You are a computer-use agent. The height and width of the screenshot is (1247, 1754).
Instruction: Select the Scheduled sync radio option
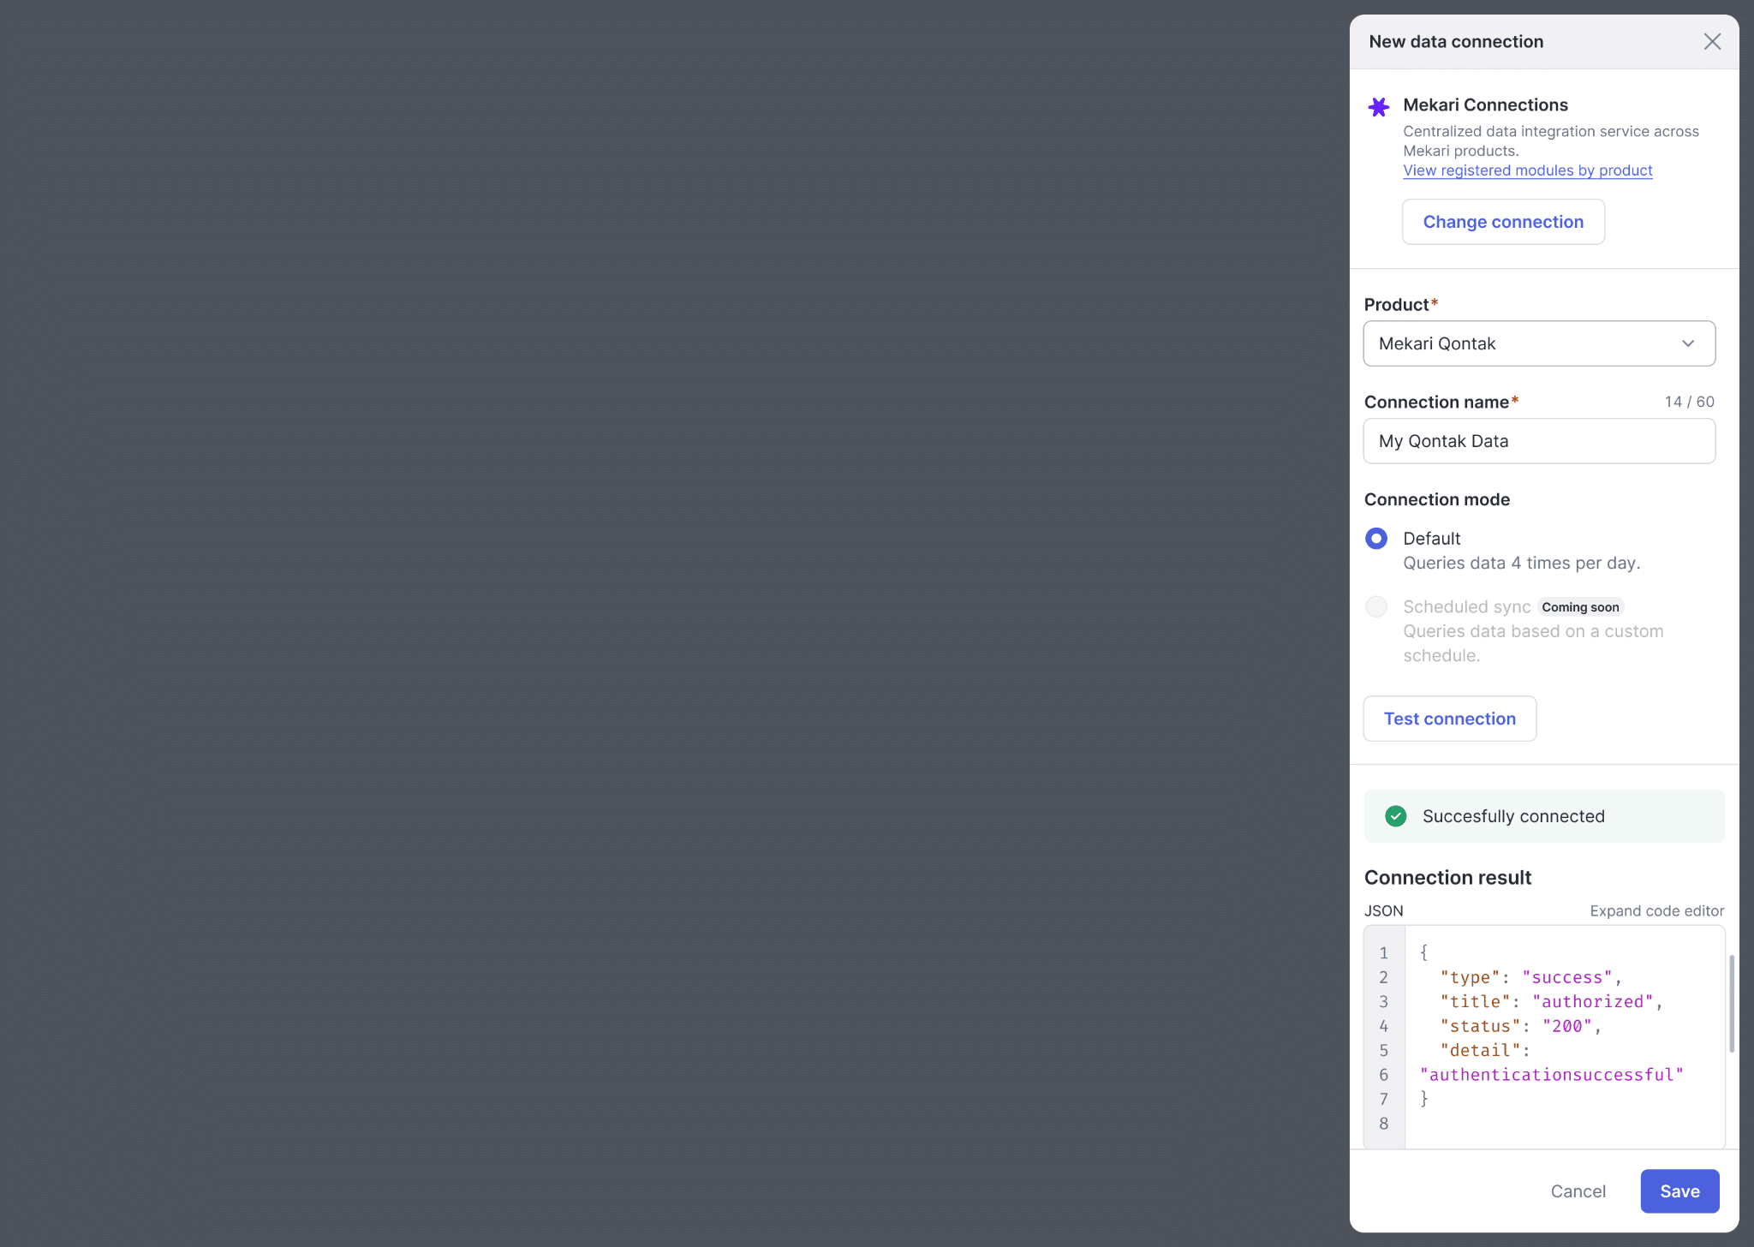coord(1376,607)
